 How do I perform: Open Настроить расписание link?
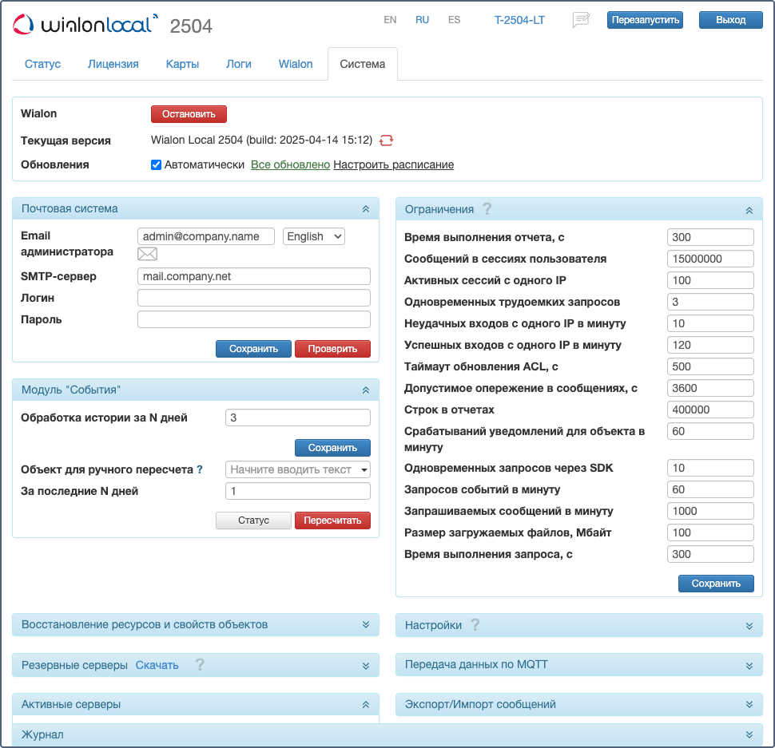click(393, 165)
